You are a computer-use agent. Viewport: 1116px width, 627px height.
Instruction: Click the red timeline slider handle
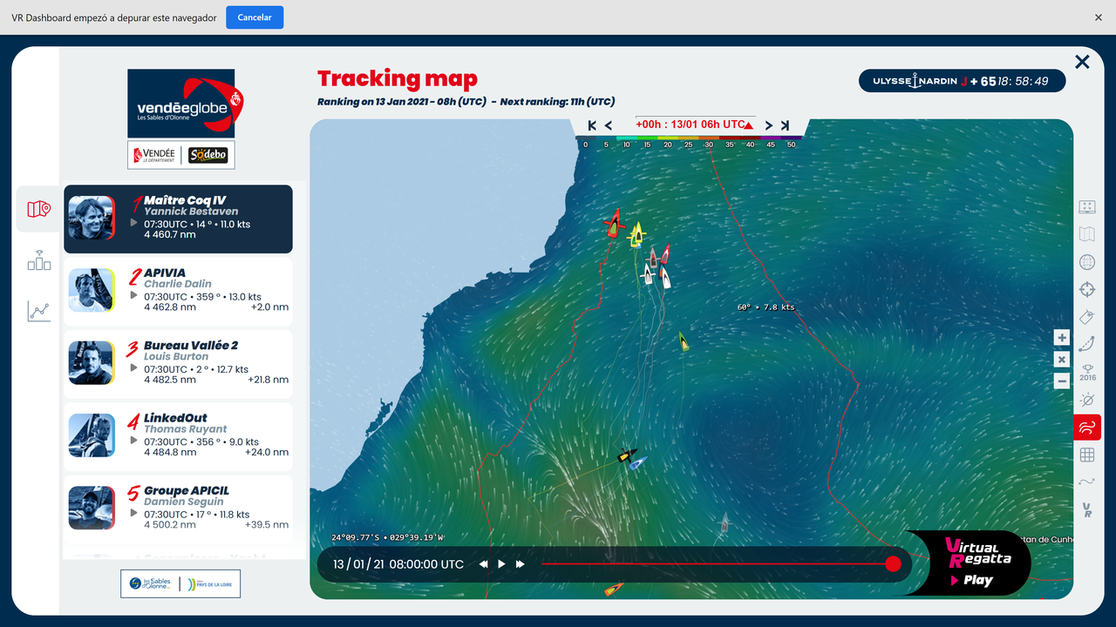pos(893,564)
